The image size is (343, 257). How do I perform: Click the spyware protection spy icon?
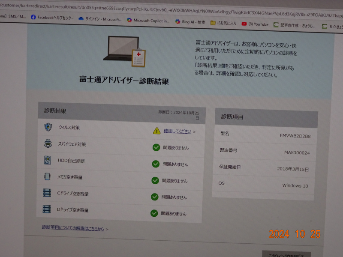(48, 143)
